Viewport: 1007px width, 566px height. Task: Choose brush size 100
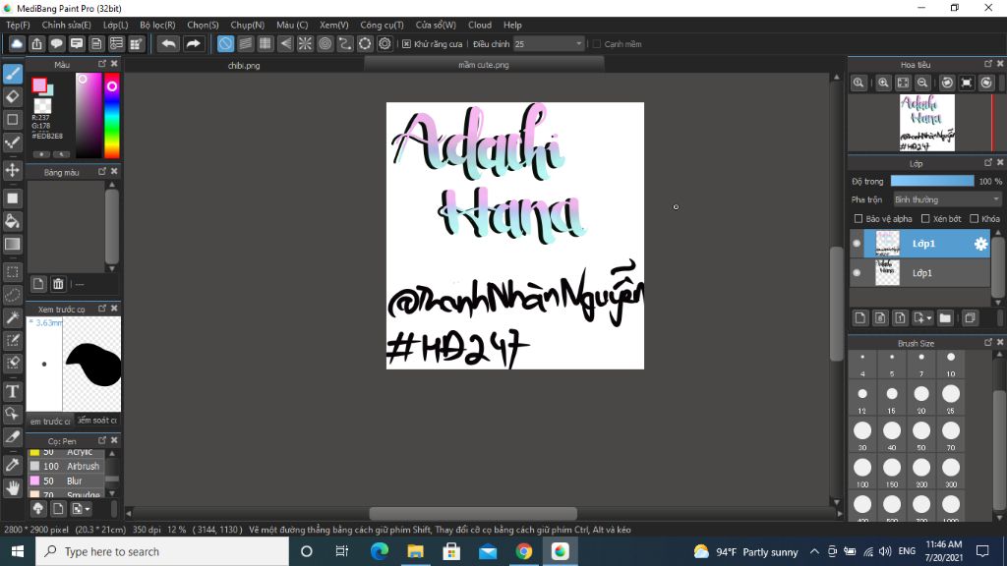tap(861, 473)
